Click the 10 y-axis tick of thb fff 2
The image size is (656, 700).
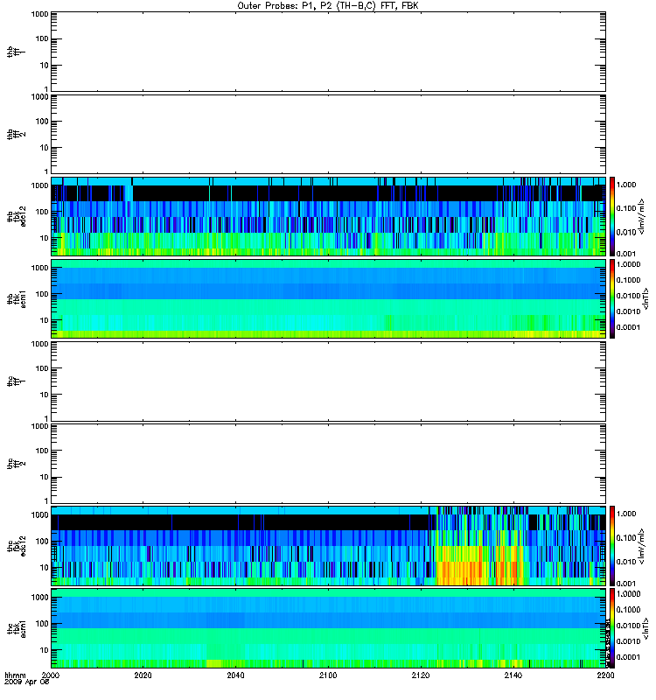click(x=44, y=148)
